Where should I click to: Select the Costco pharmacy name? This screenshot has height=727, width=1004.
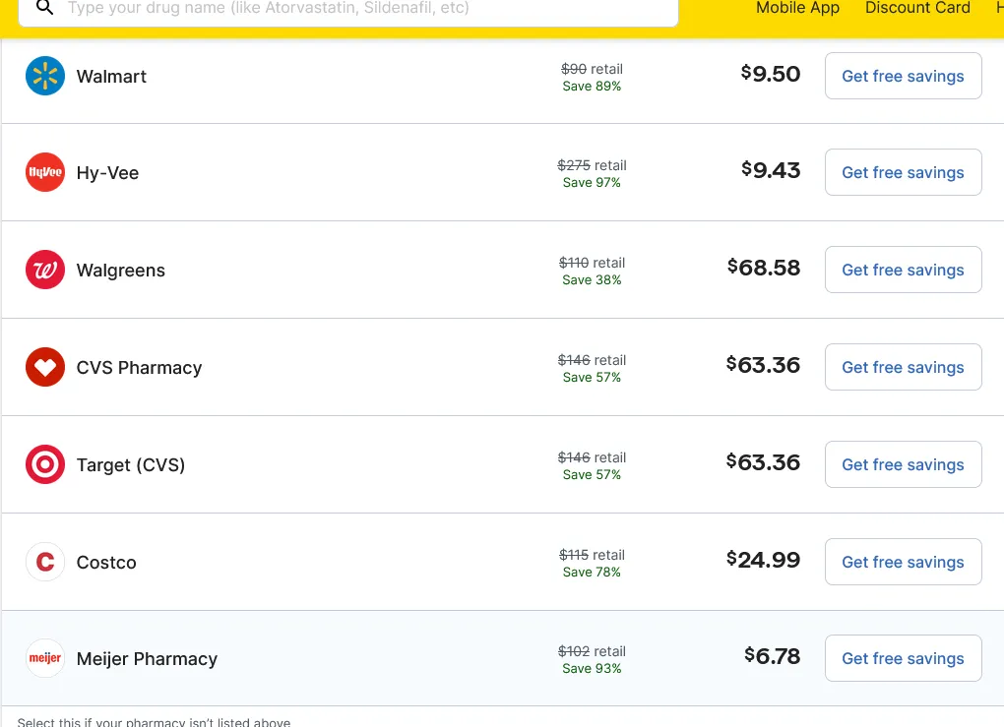(x=106, y=563)
